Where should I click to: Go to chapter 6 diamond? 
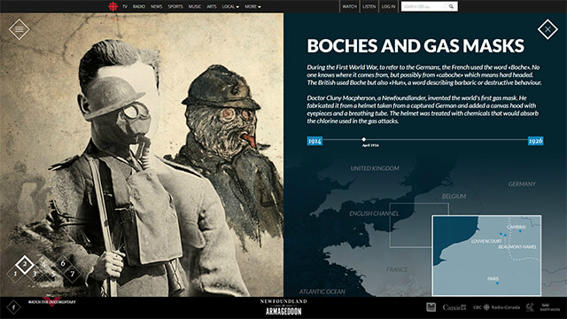(x=63, y=264)
